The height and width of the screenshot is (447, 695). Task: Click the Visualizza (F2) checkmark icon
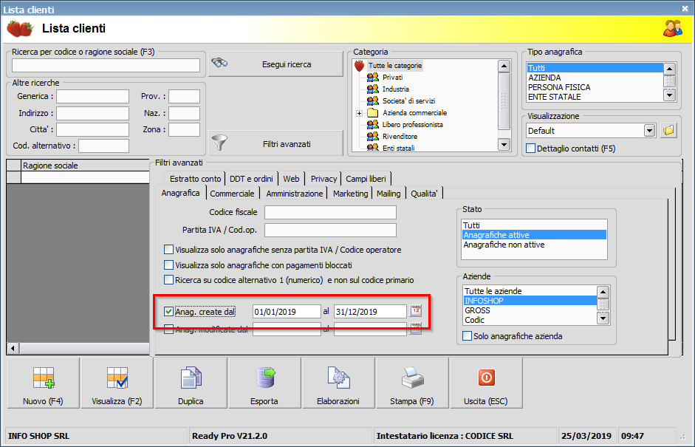tap(117, 378)
